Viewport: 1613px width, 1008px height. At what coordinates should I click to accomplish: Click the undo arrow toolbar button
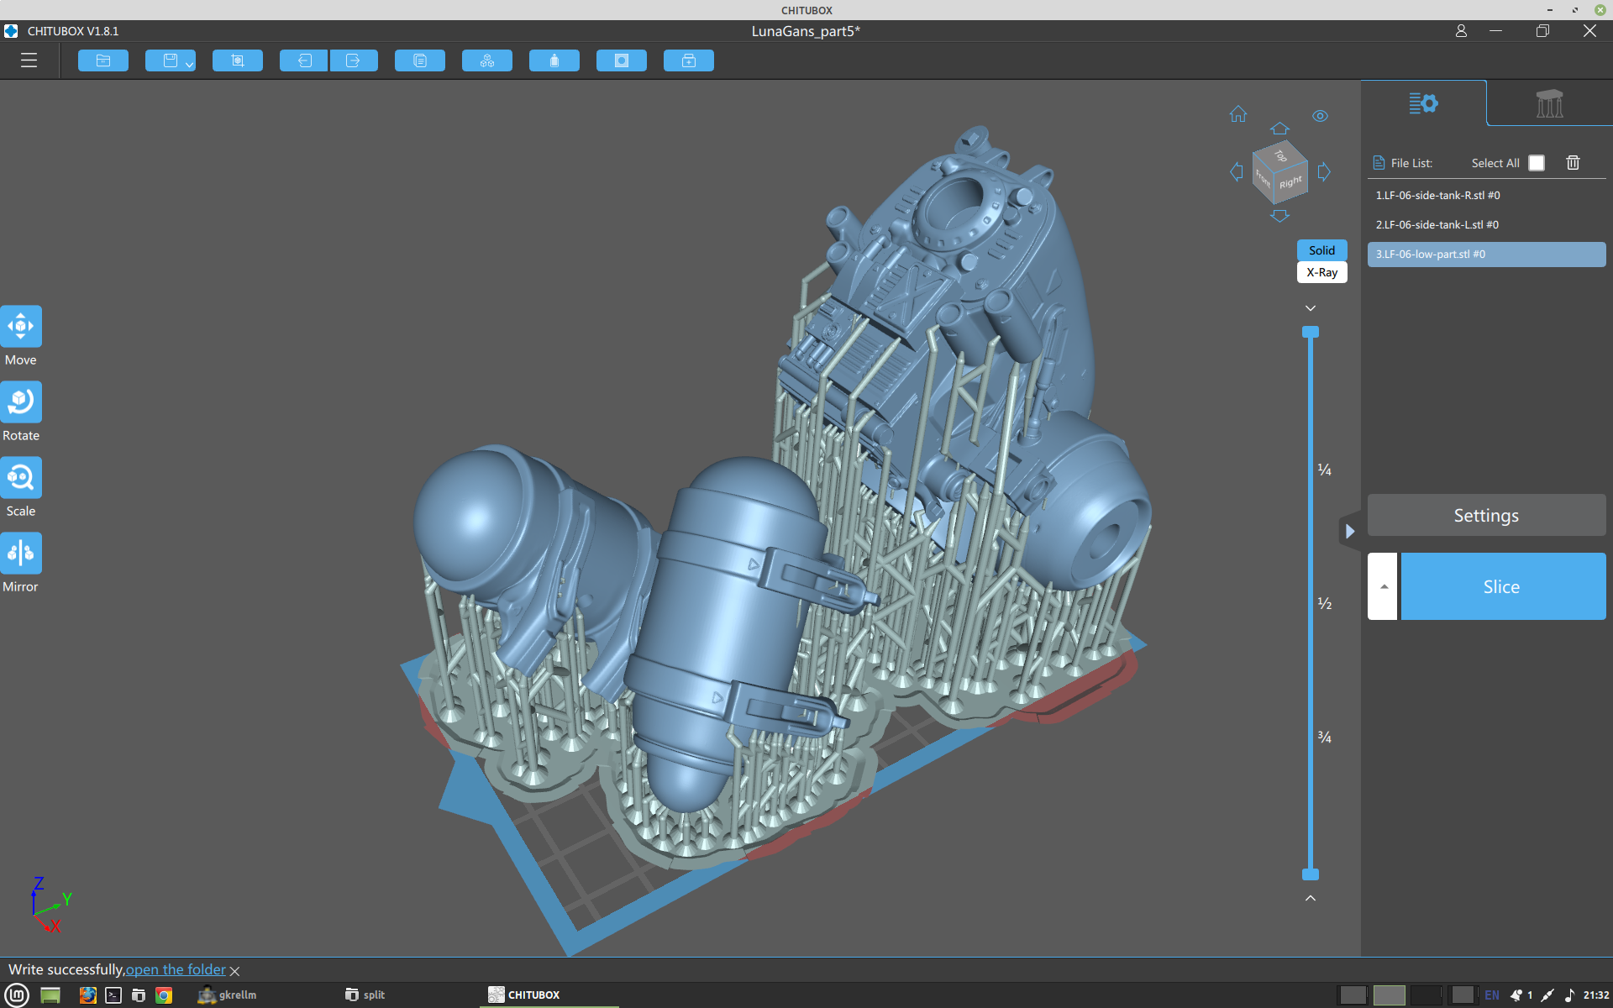tap(304, 60)
